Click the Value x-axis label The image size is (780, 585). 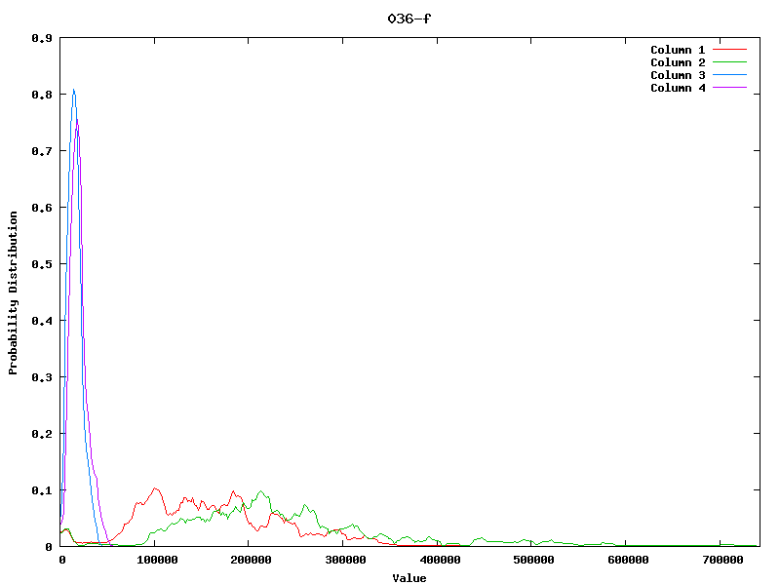click(409, 578)
